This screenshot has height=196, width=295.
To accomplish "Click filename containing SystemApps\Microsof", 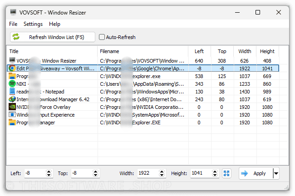I will pyautogui.click(x=142, y=115).
